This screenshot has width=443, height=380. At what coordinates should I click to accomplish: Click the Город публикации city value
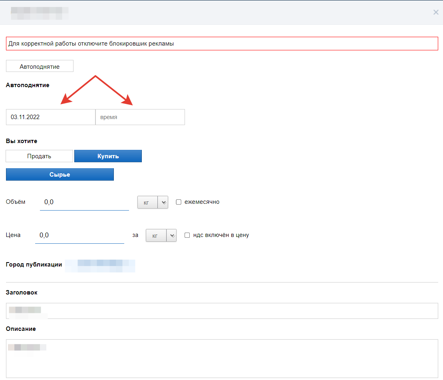point(100,266)
